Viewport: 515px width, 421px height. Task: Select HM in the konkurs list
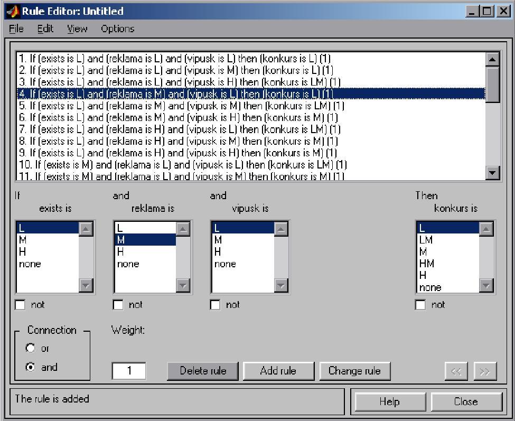pos(427,264)
